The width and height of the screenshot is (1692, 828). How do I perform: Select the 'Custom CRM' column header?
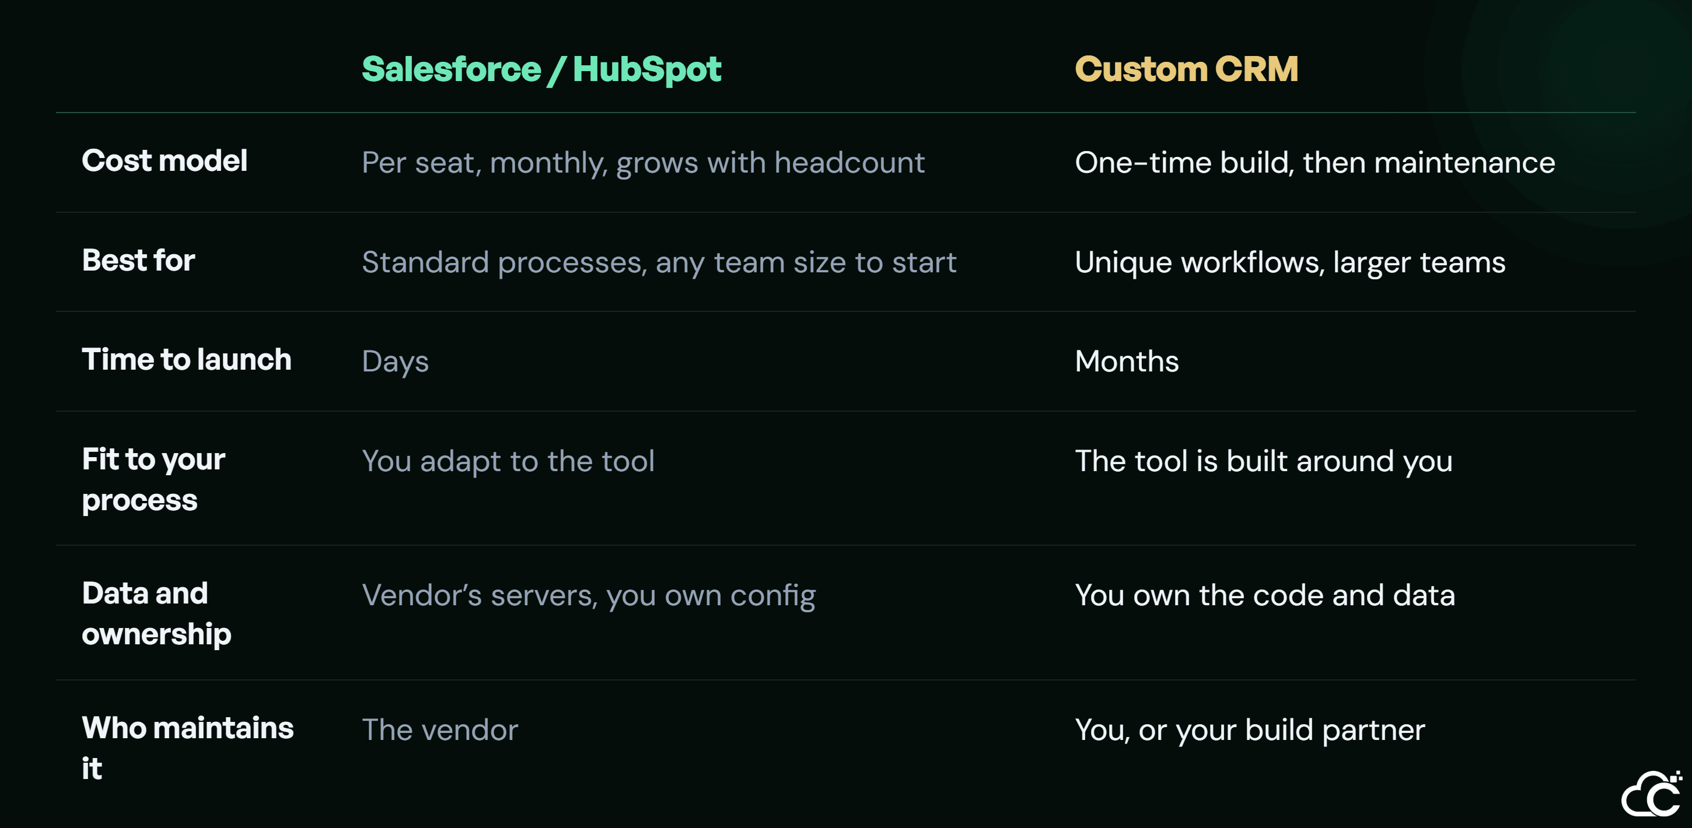click(x=1186, y=69)
